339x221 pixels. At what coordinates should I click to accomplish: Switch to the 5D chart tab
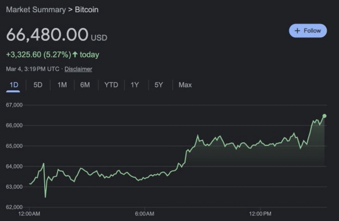[38, 85]
